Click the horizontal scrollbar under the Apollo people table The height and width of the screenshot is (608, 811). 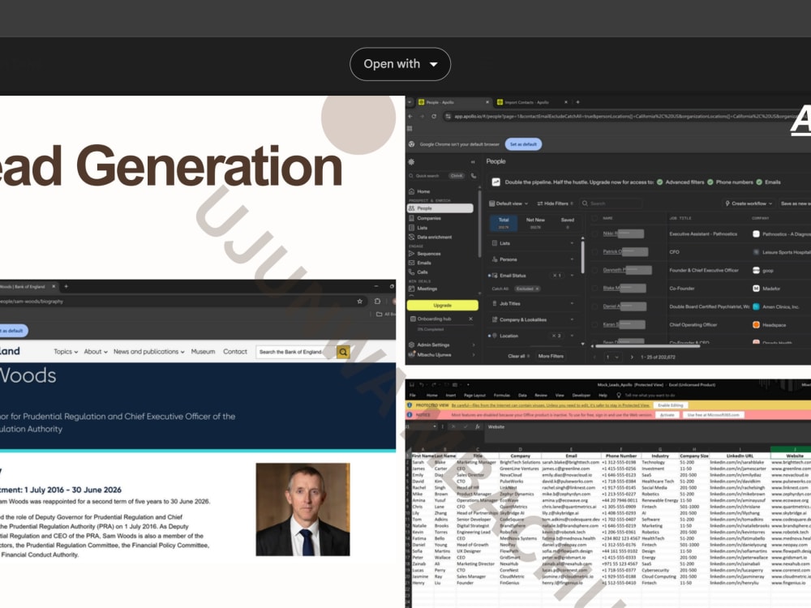click(647, 346)
